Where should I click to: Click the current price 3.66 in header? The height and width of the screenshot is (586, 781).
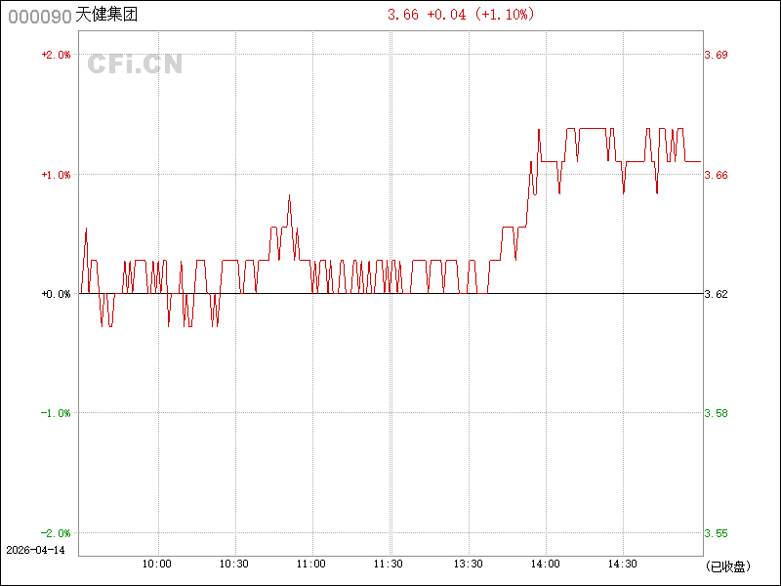point(404,15)
